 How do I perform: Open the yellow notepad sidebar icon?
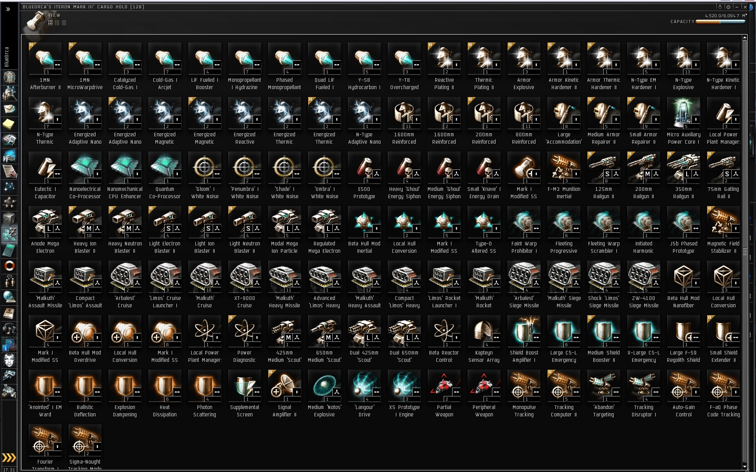[x=9, y=124]
